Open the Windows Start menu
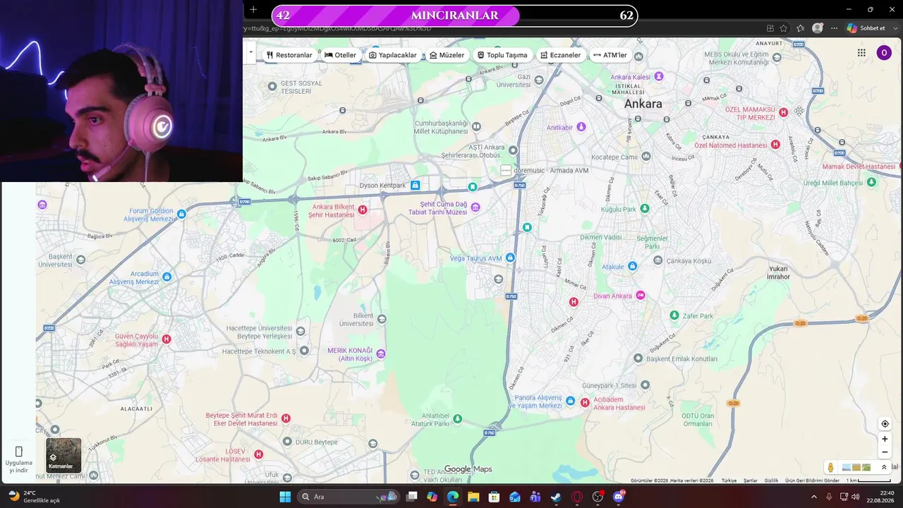This screenshot has width=903, height=508. coord(285,497)
